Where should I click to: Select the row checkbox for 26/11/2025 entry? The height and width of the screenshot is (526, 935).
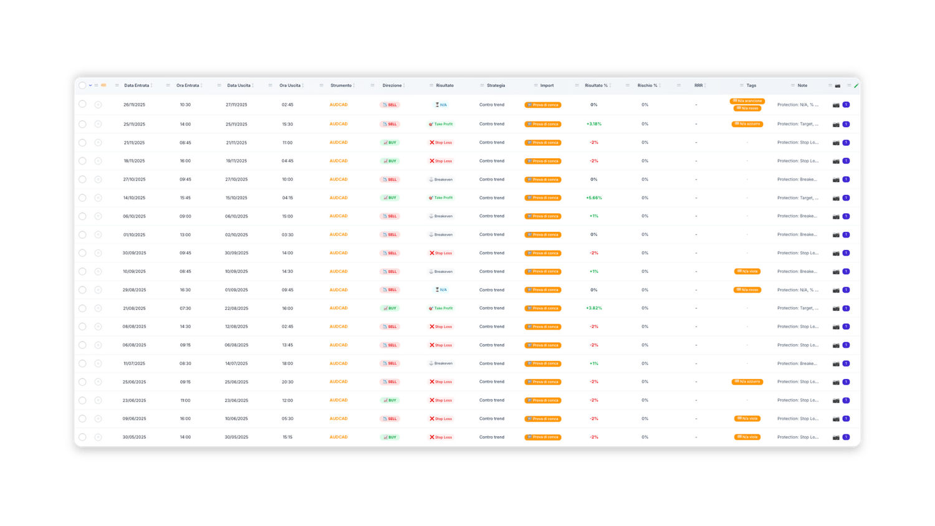pyautogui.click(x=82, y=105)
